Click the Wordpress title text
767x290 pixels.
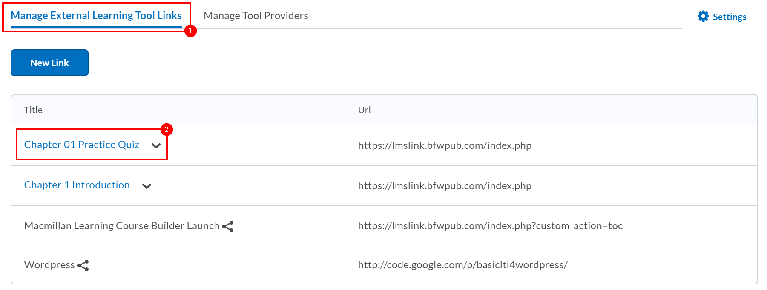click(x=49, y=265)
